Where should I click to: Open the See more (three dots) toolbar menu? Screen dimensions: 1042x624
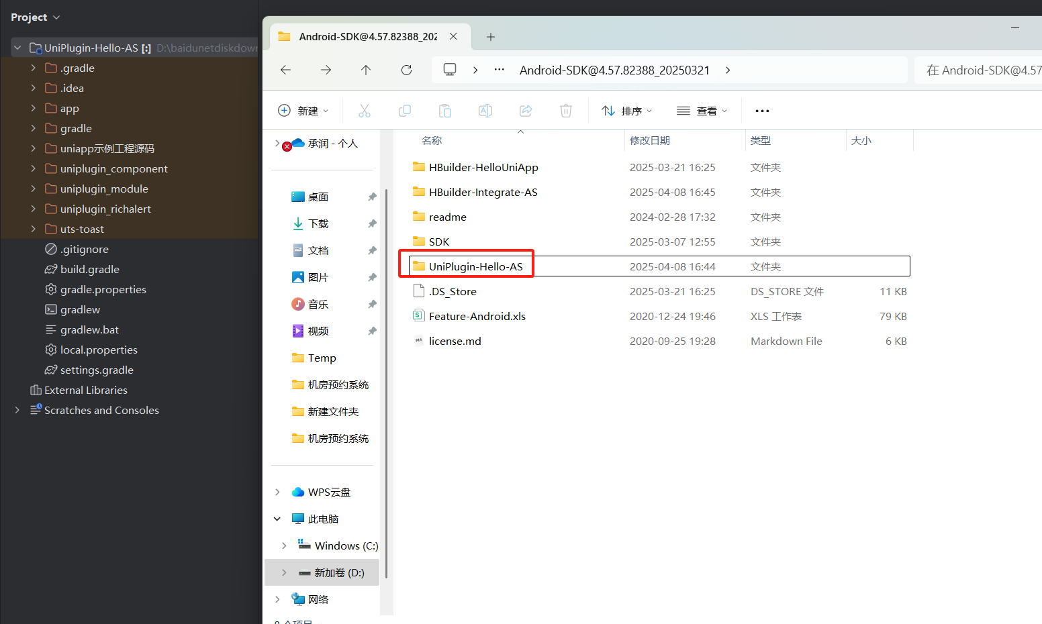pos(762,111)
